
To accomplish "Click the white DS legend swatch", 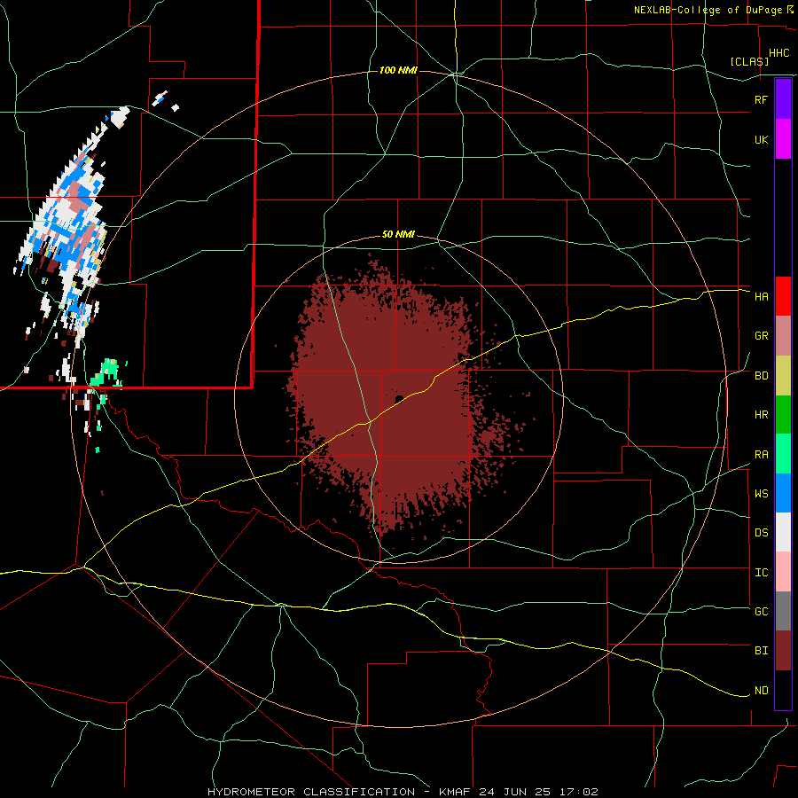I will point(783,532).
